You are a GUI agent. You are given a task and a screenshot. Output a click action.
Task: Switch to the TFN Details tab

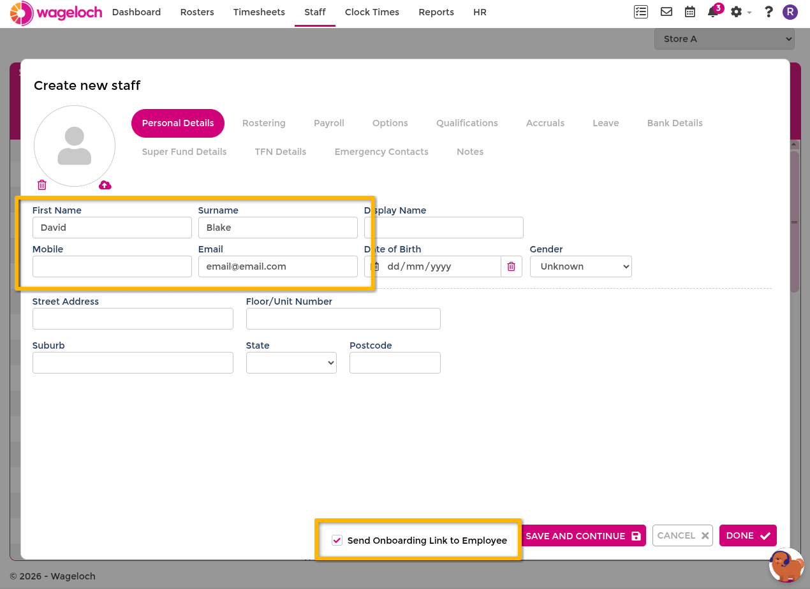[281, 152]
